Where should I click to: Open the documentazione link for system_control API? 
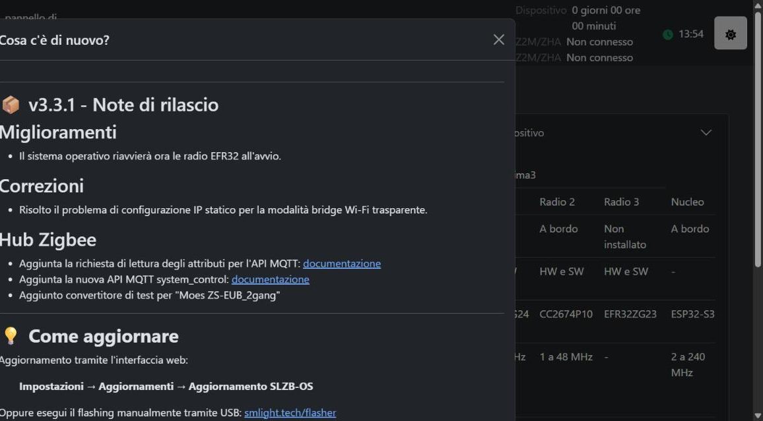270,280
